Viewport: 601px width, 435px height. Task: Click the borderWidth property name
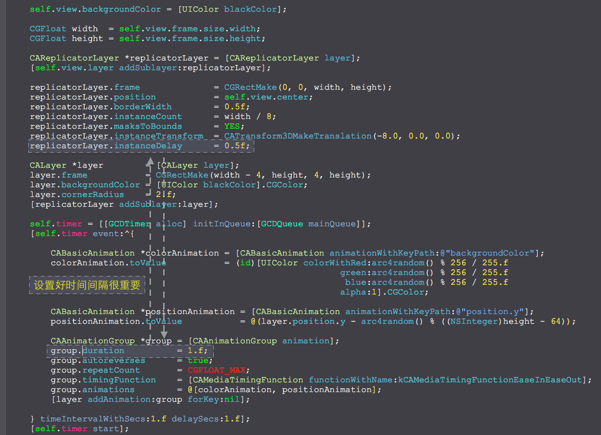pos(143,107)
